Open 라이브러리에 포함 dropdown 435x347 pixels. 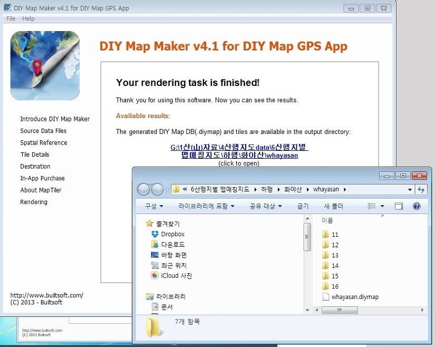point(206,206)
